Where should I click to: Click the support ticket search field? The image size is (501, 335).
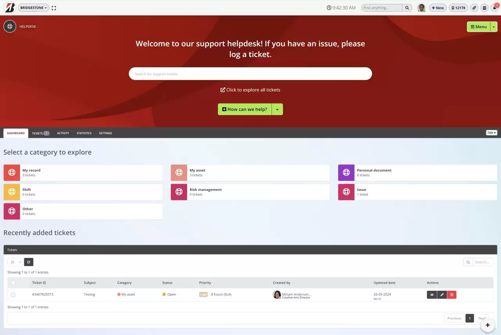click(x=250, y=74)
